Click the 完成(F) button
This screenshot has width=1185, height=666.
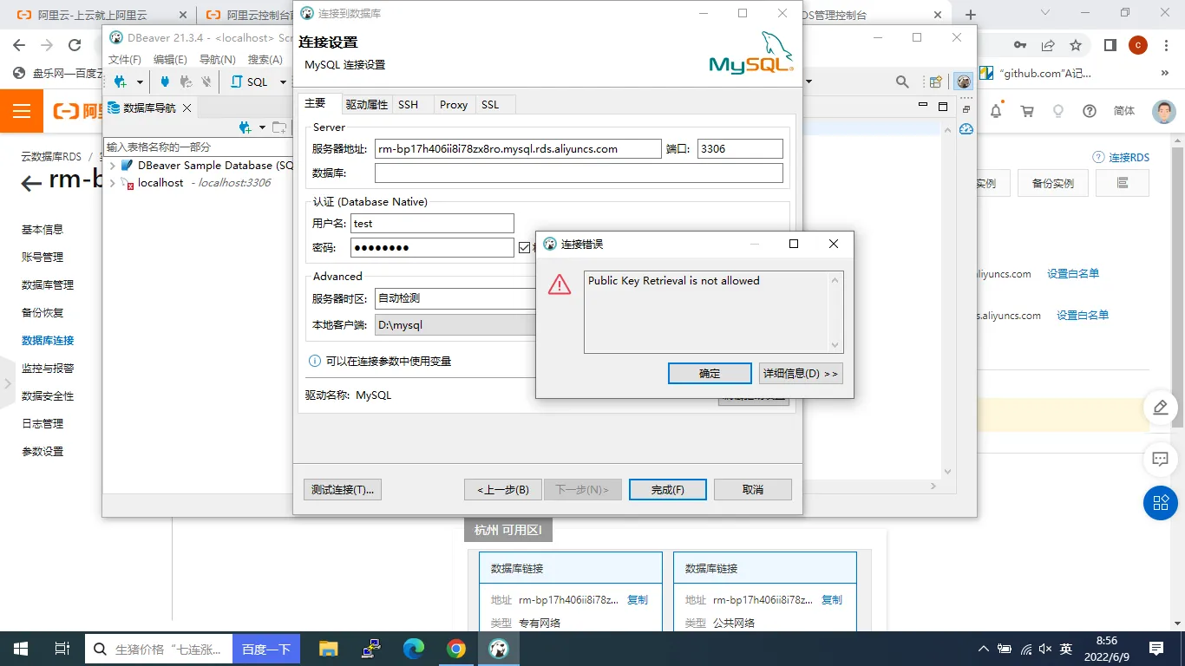coord(668,490)
